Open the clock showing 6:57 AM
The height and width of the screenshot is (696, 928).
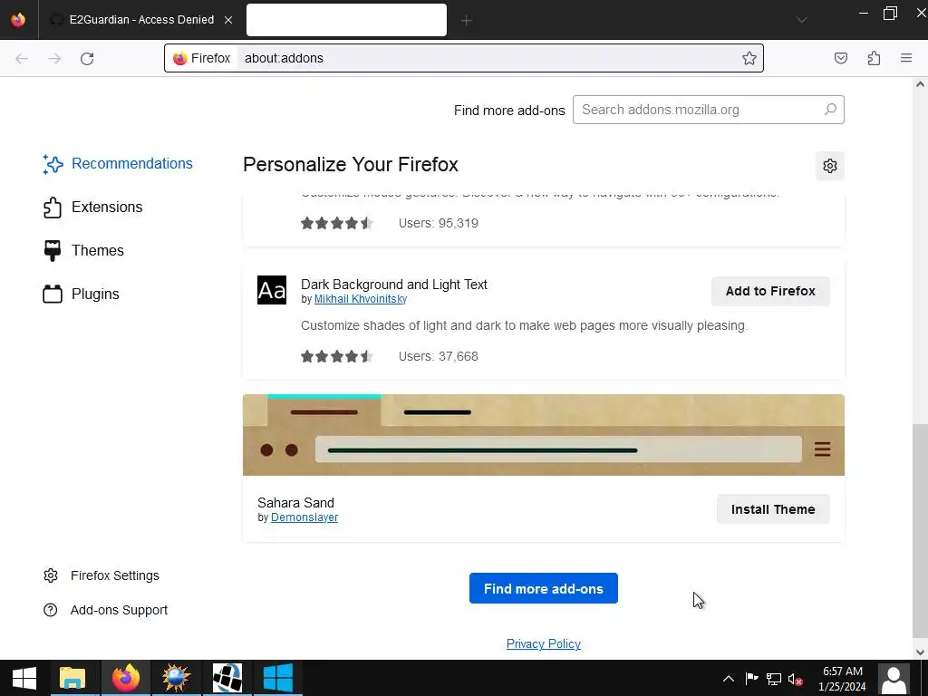842,679
